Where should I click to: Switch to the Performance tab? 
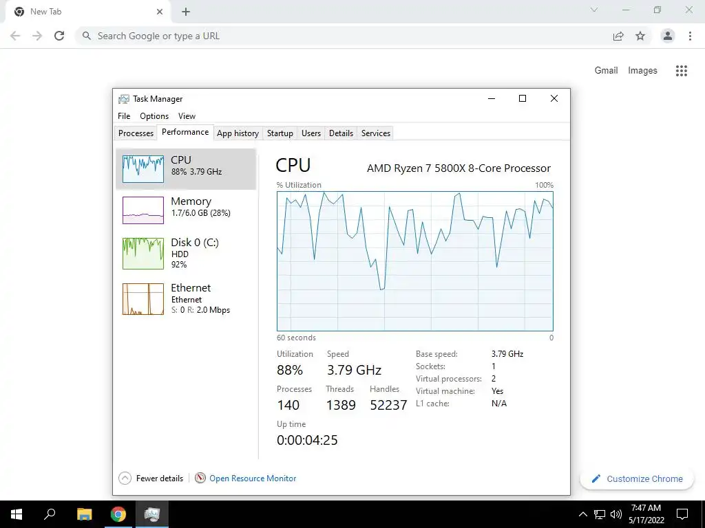pyautogui.click(x=185, y=132)
